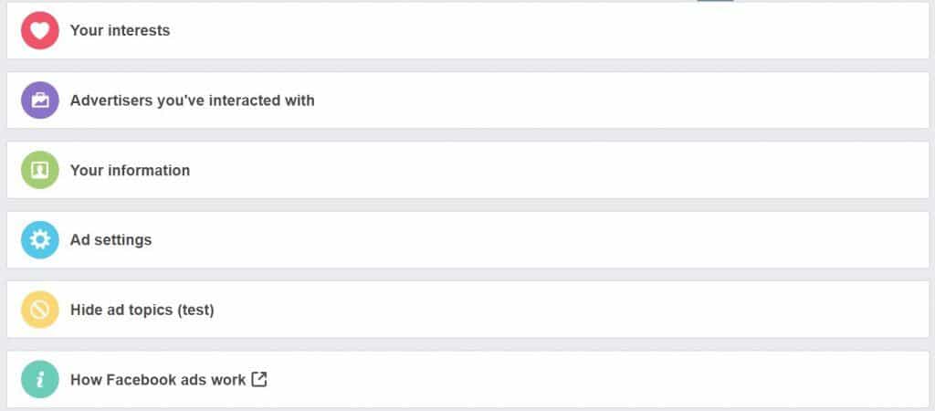Click the purple briefcase advertisers icon
The height and width of the screenshot is (411, 935).
click(x=40, y=100)
